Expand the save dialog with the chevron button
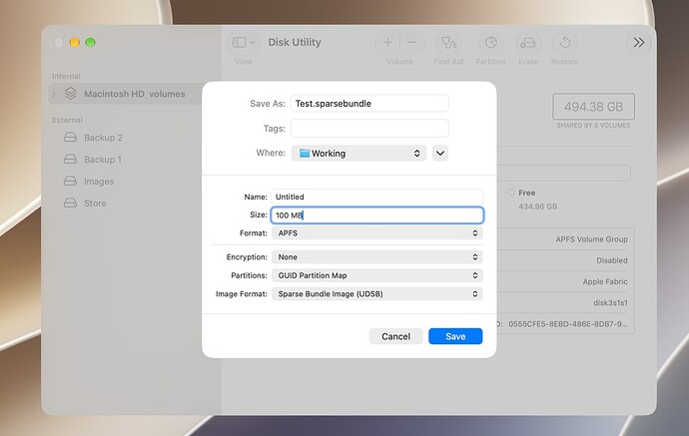Viewport: 689px width, 436px height. [x=439, y=154]
